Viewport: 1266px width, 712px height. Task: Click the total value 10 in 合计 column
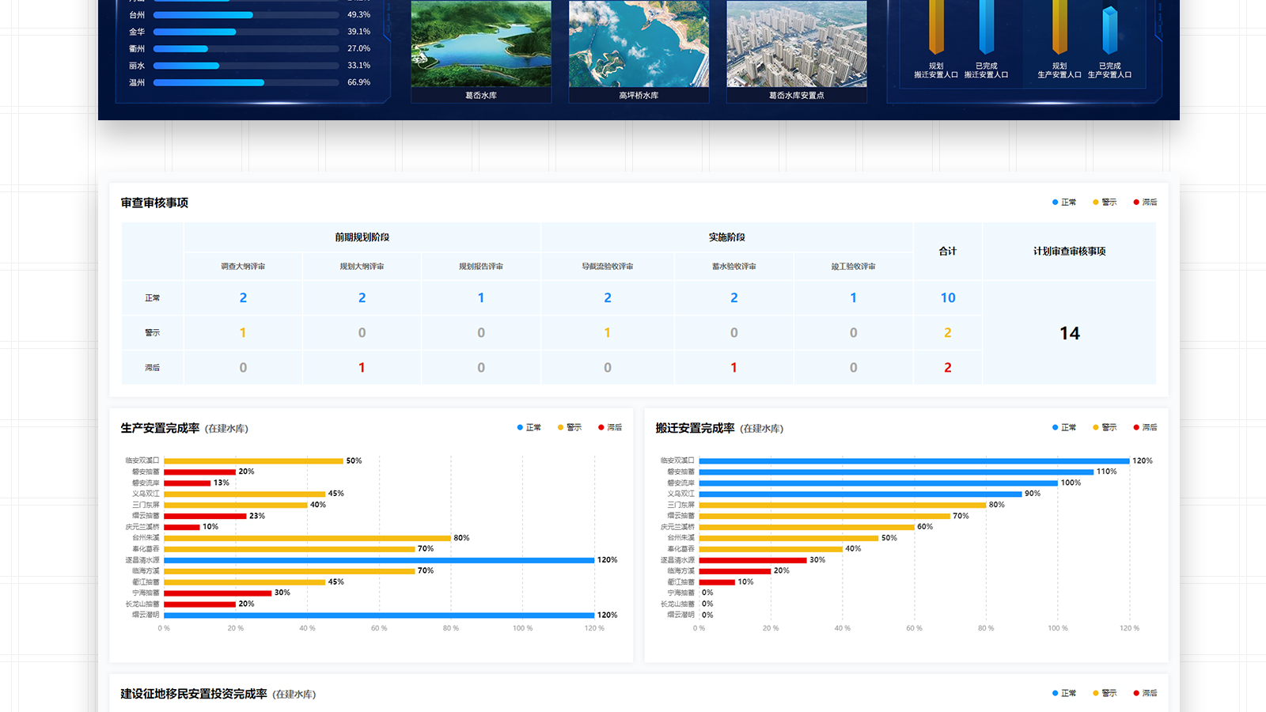[948, 298]
